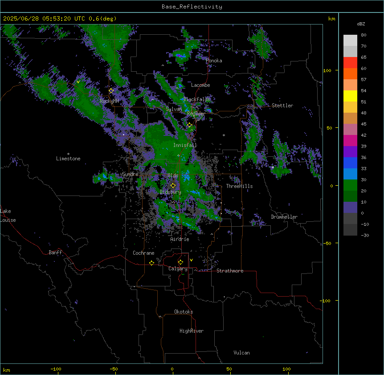Click the dBZ legend heading
The height and width of the screenshot is (375, 384).
pos(361,24)
